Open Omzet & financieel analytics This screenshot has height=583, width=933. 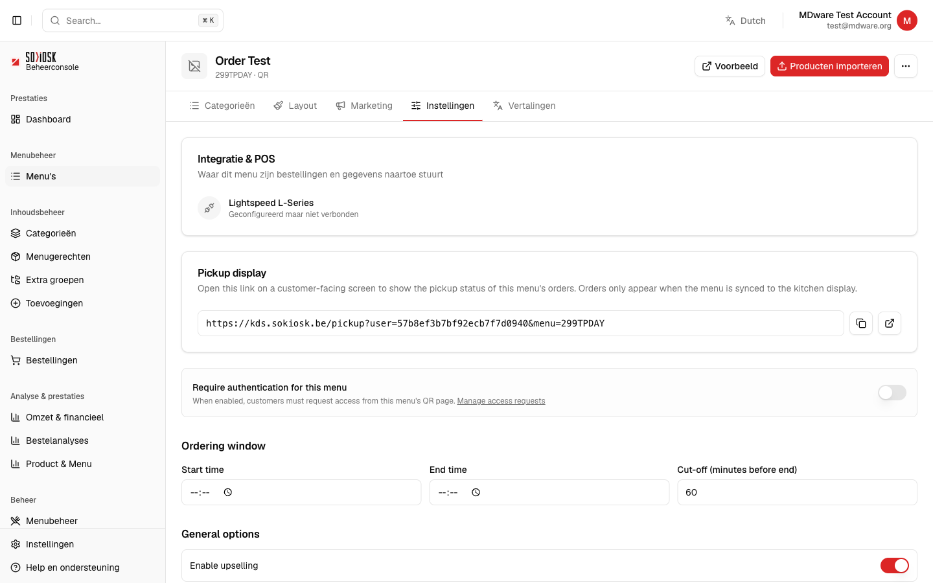[x=82, y=417]
